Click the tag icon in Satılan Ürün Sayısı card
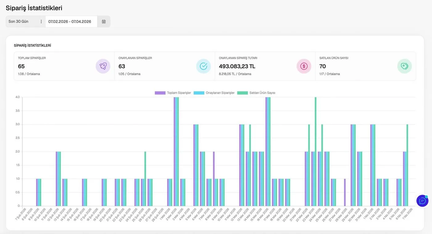This screenshot has height=234, width=432. tap(405, 66)
